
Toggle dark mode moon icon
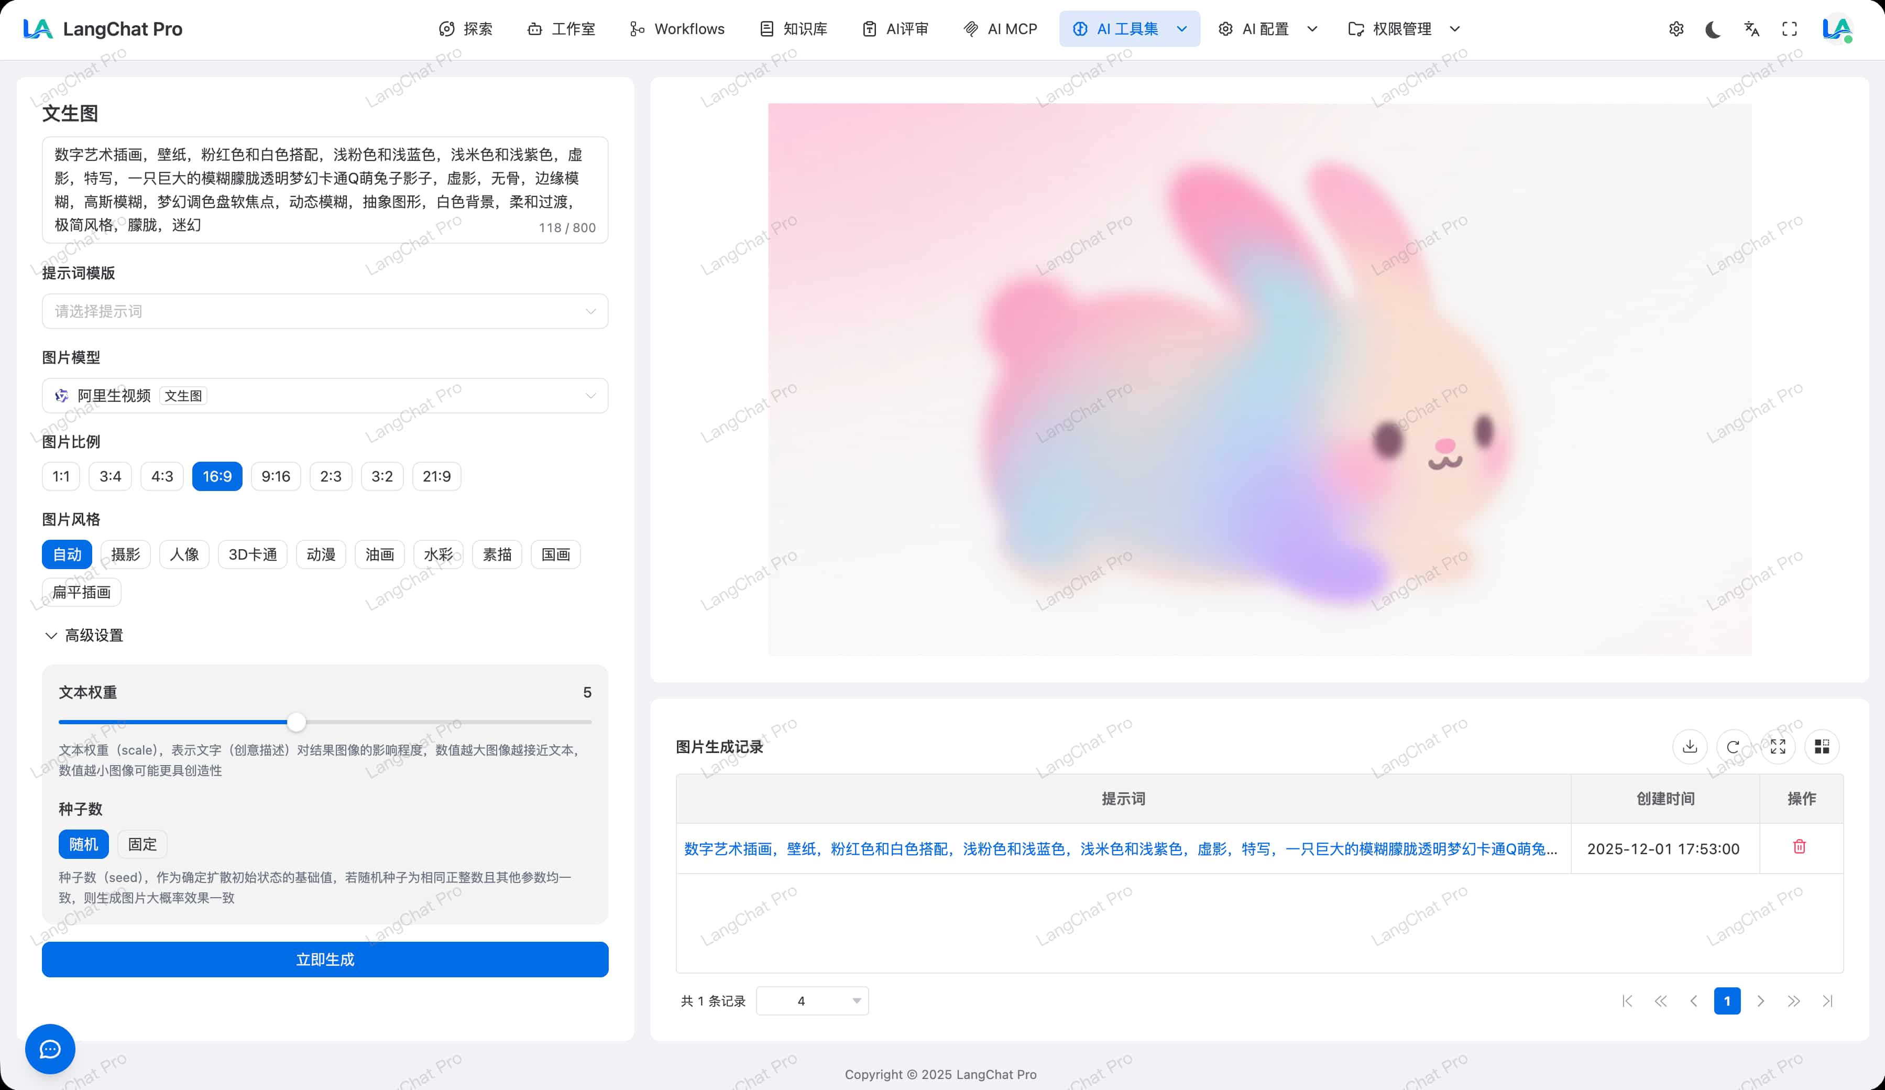1712,29
